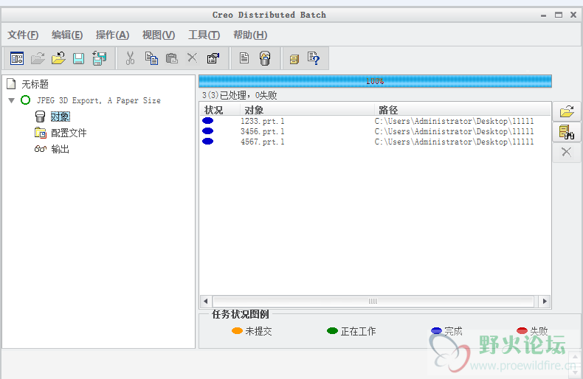Viewport: 583px width, 379px height.
Task: Open the 工具(T) menu
Action: (204, 35)
